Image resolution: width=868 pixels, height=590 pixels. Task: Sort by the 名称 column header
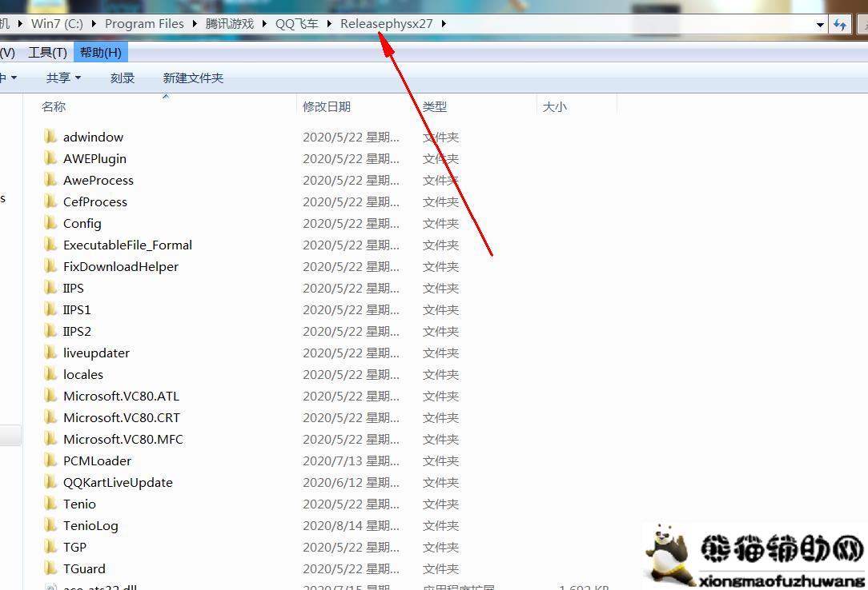point(54,106)
